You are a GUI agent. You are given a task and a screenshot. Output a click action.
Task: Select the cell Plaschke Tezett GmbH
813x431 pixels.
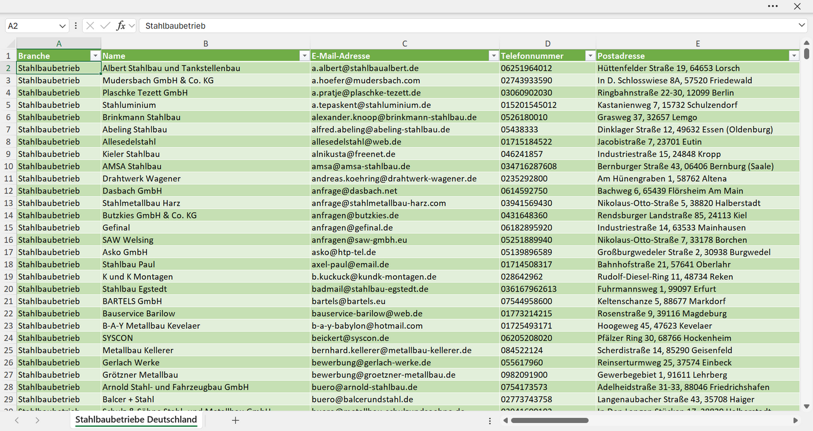point(205,93)
